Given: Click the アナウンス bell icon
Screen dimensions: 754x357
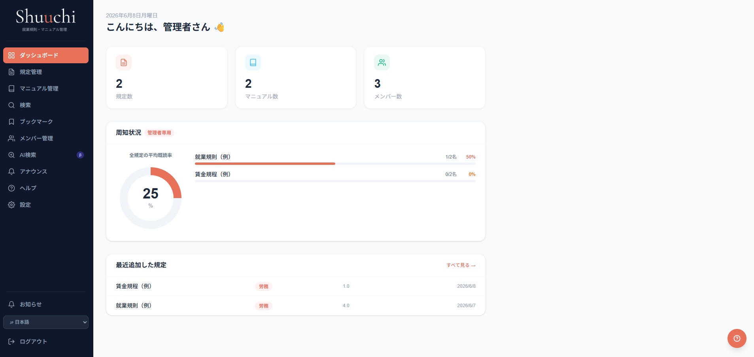Looking at the screenshot, I should coord(11,172).
